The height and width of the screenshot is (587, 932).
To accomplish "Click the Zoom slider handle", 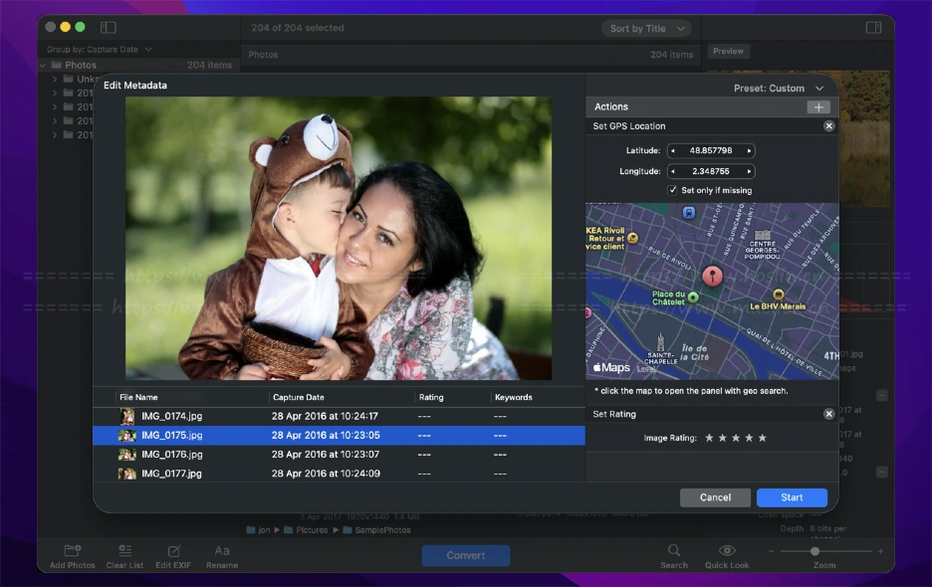I will coord(815,551).
